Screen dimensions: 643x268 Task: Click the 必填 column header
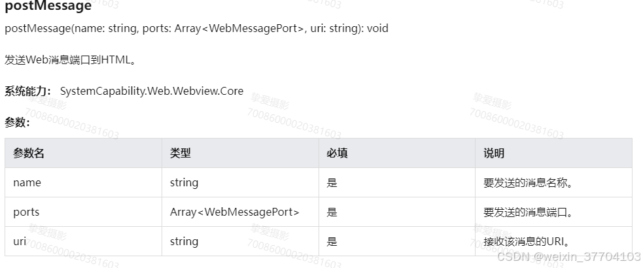337,153
